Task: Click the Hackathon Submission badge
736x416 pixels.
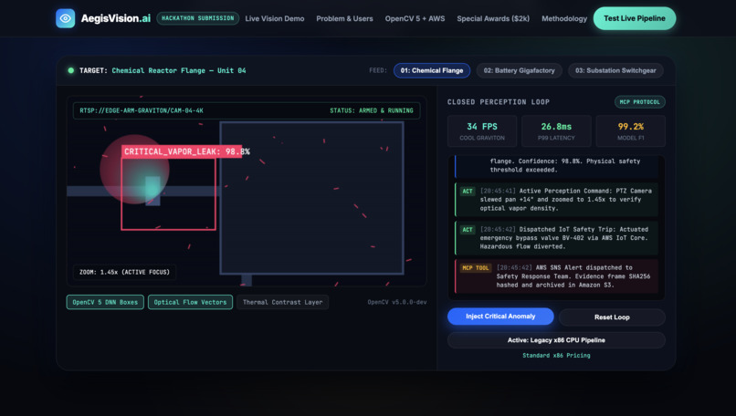Action: click(x=197, y=18)
